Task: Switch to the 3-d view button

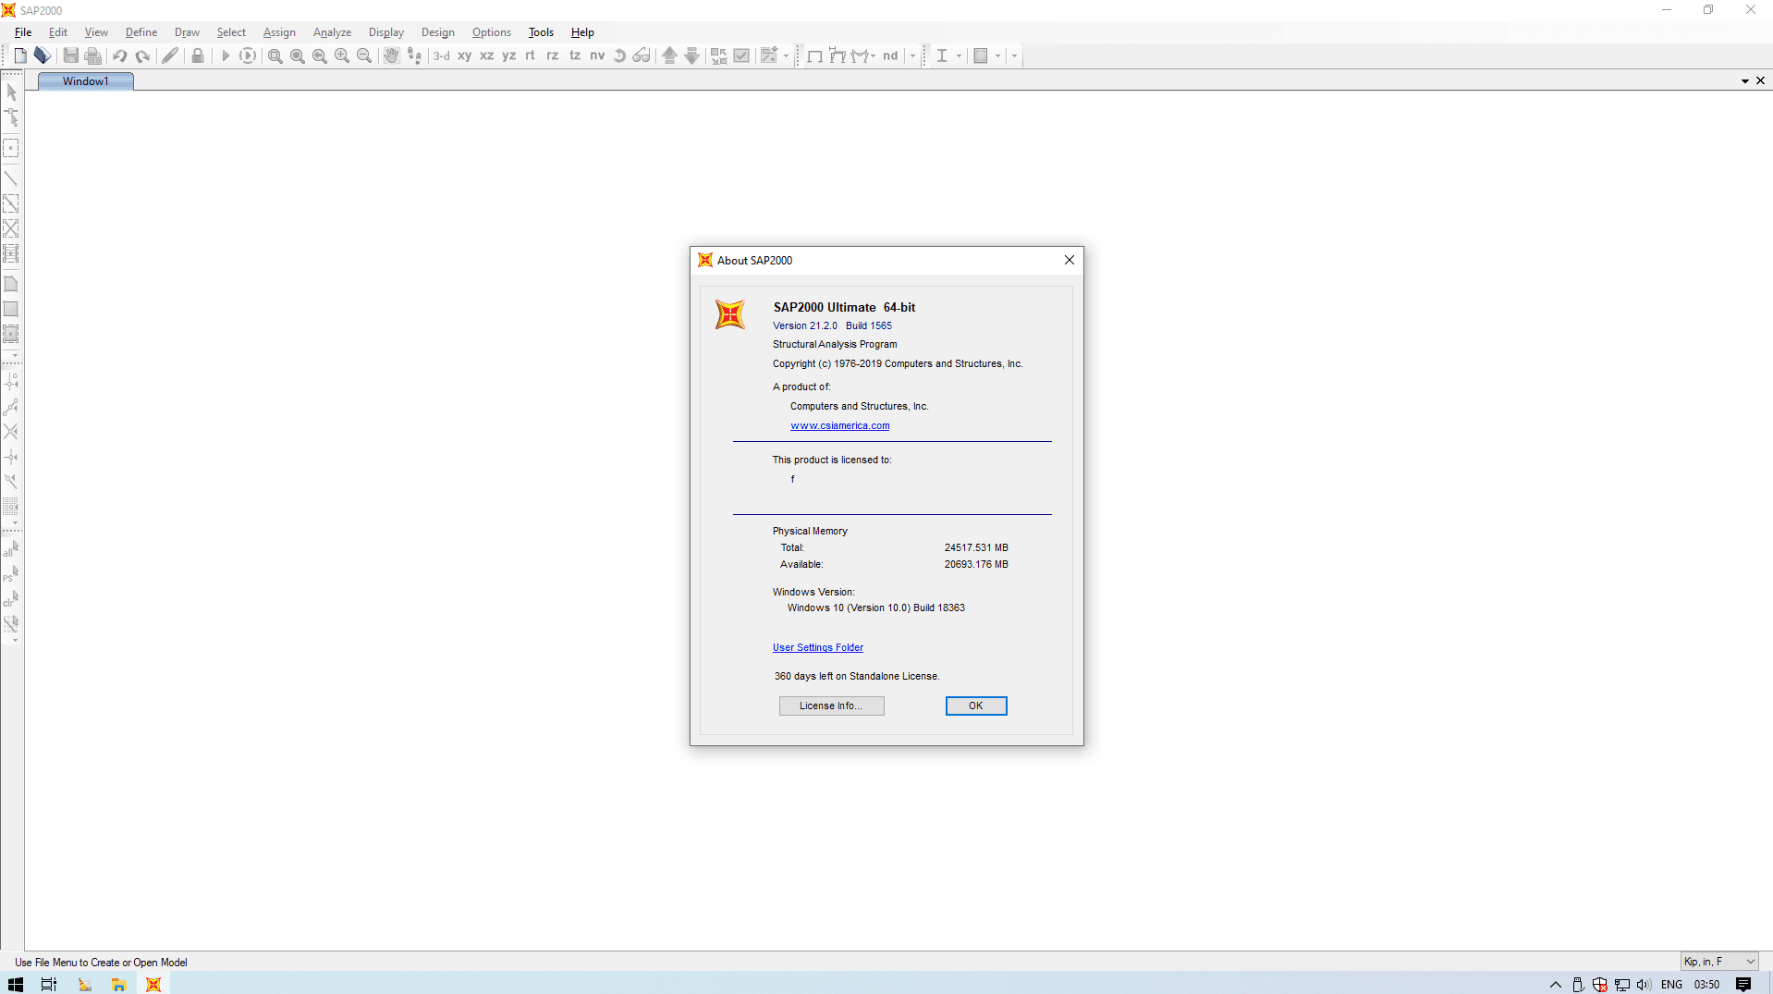Action: click(x=442, y=55)
